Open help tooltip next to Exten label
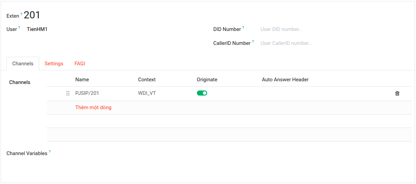416x184 pixels. pos(21,14)
